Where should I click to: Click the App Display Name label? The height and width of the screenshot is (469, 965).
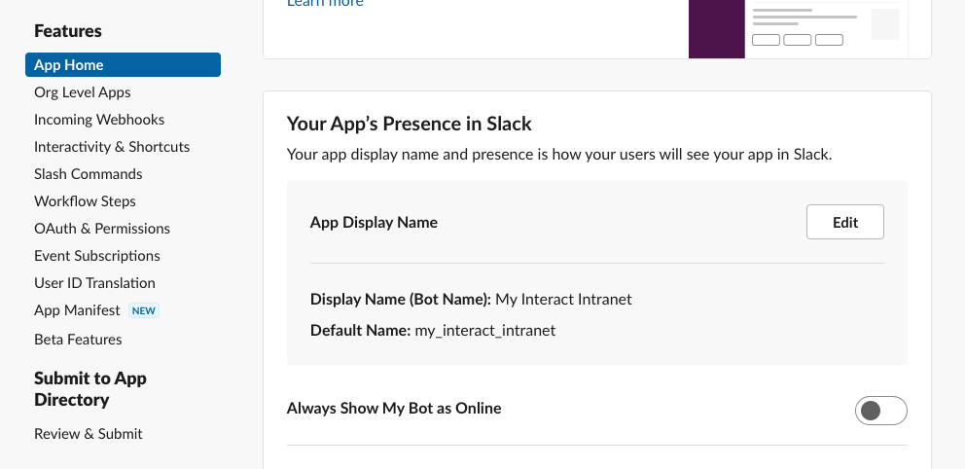coord(374,222)
